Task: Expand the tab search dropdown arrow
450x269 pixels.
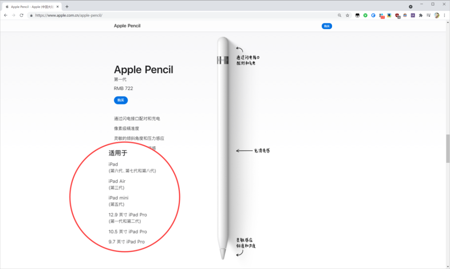Action: (x=411, y=7)
